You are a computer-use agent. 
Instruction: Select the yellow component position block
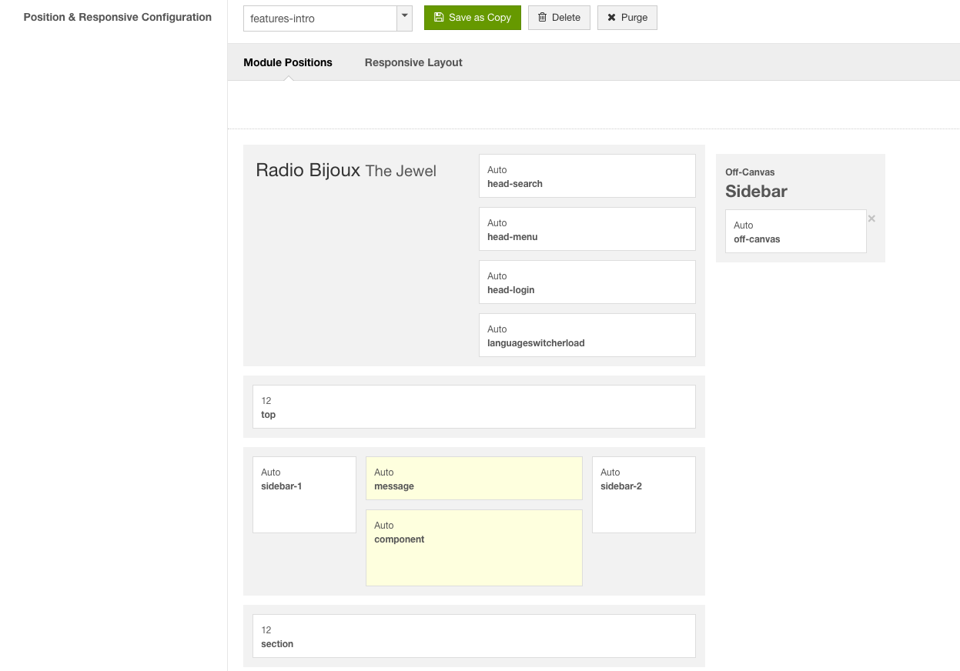(x=473, y=547)
